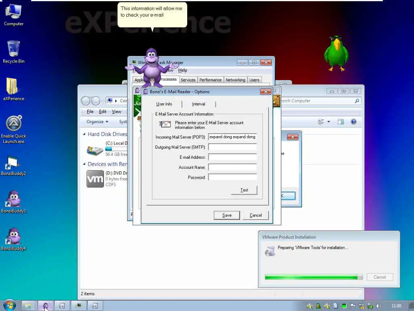Image resolution: width=414 pixels, height=311 pixels.
Task: Open the Organize dropdown in Explorer
Action: [x=97, y=121]
